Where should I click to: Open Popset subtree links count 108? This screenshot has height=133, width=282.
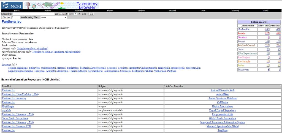coord(267,41)
